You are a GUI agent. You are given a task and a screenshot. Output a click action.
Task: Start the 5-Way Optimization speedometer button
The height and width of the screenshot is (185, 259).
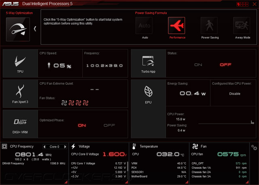click(x=18, y=29)
